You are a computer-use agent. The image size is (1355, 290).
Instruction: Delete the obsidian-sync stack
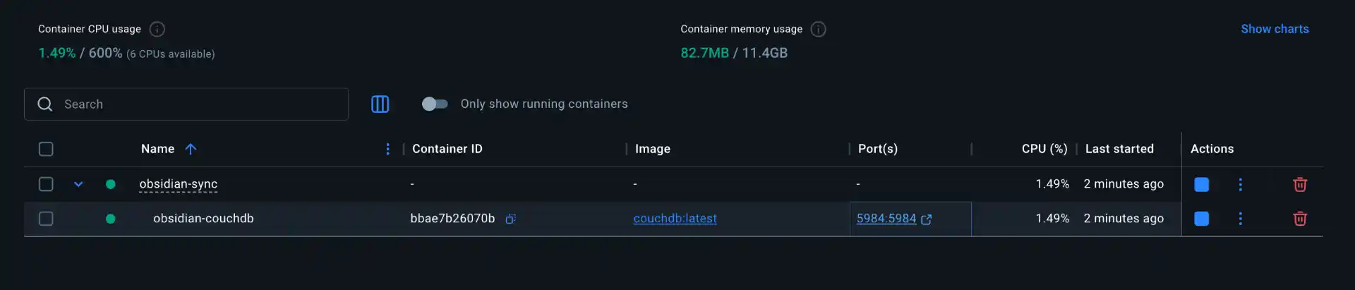point(1299,184)
